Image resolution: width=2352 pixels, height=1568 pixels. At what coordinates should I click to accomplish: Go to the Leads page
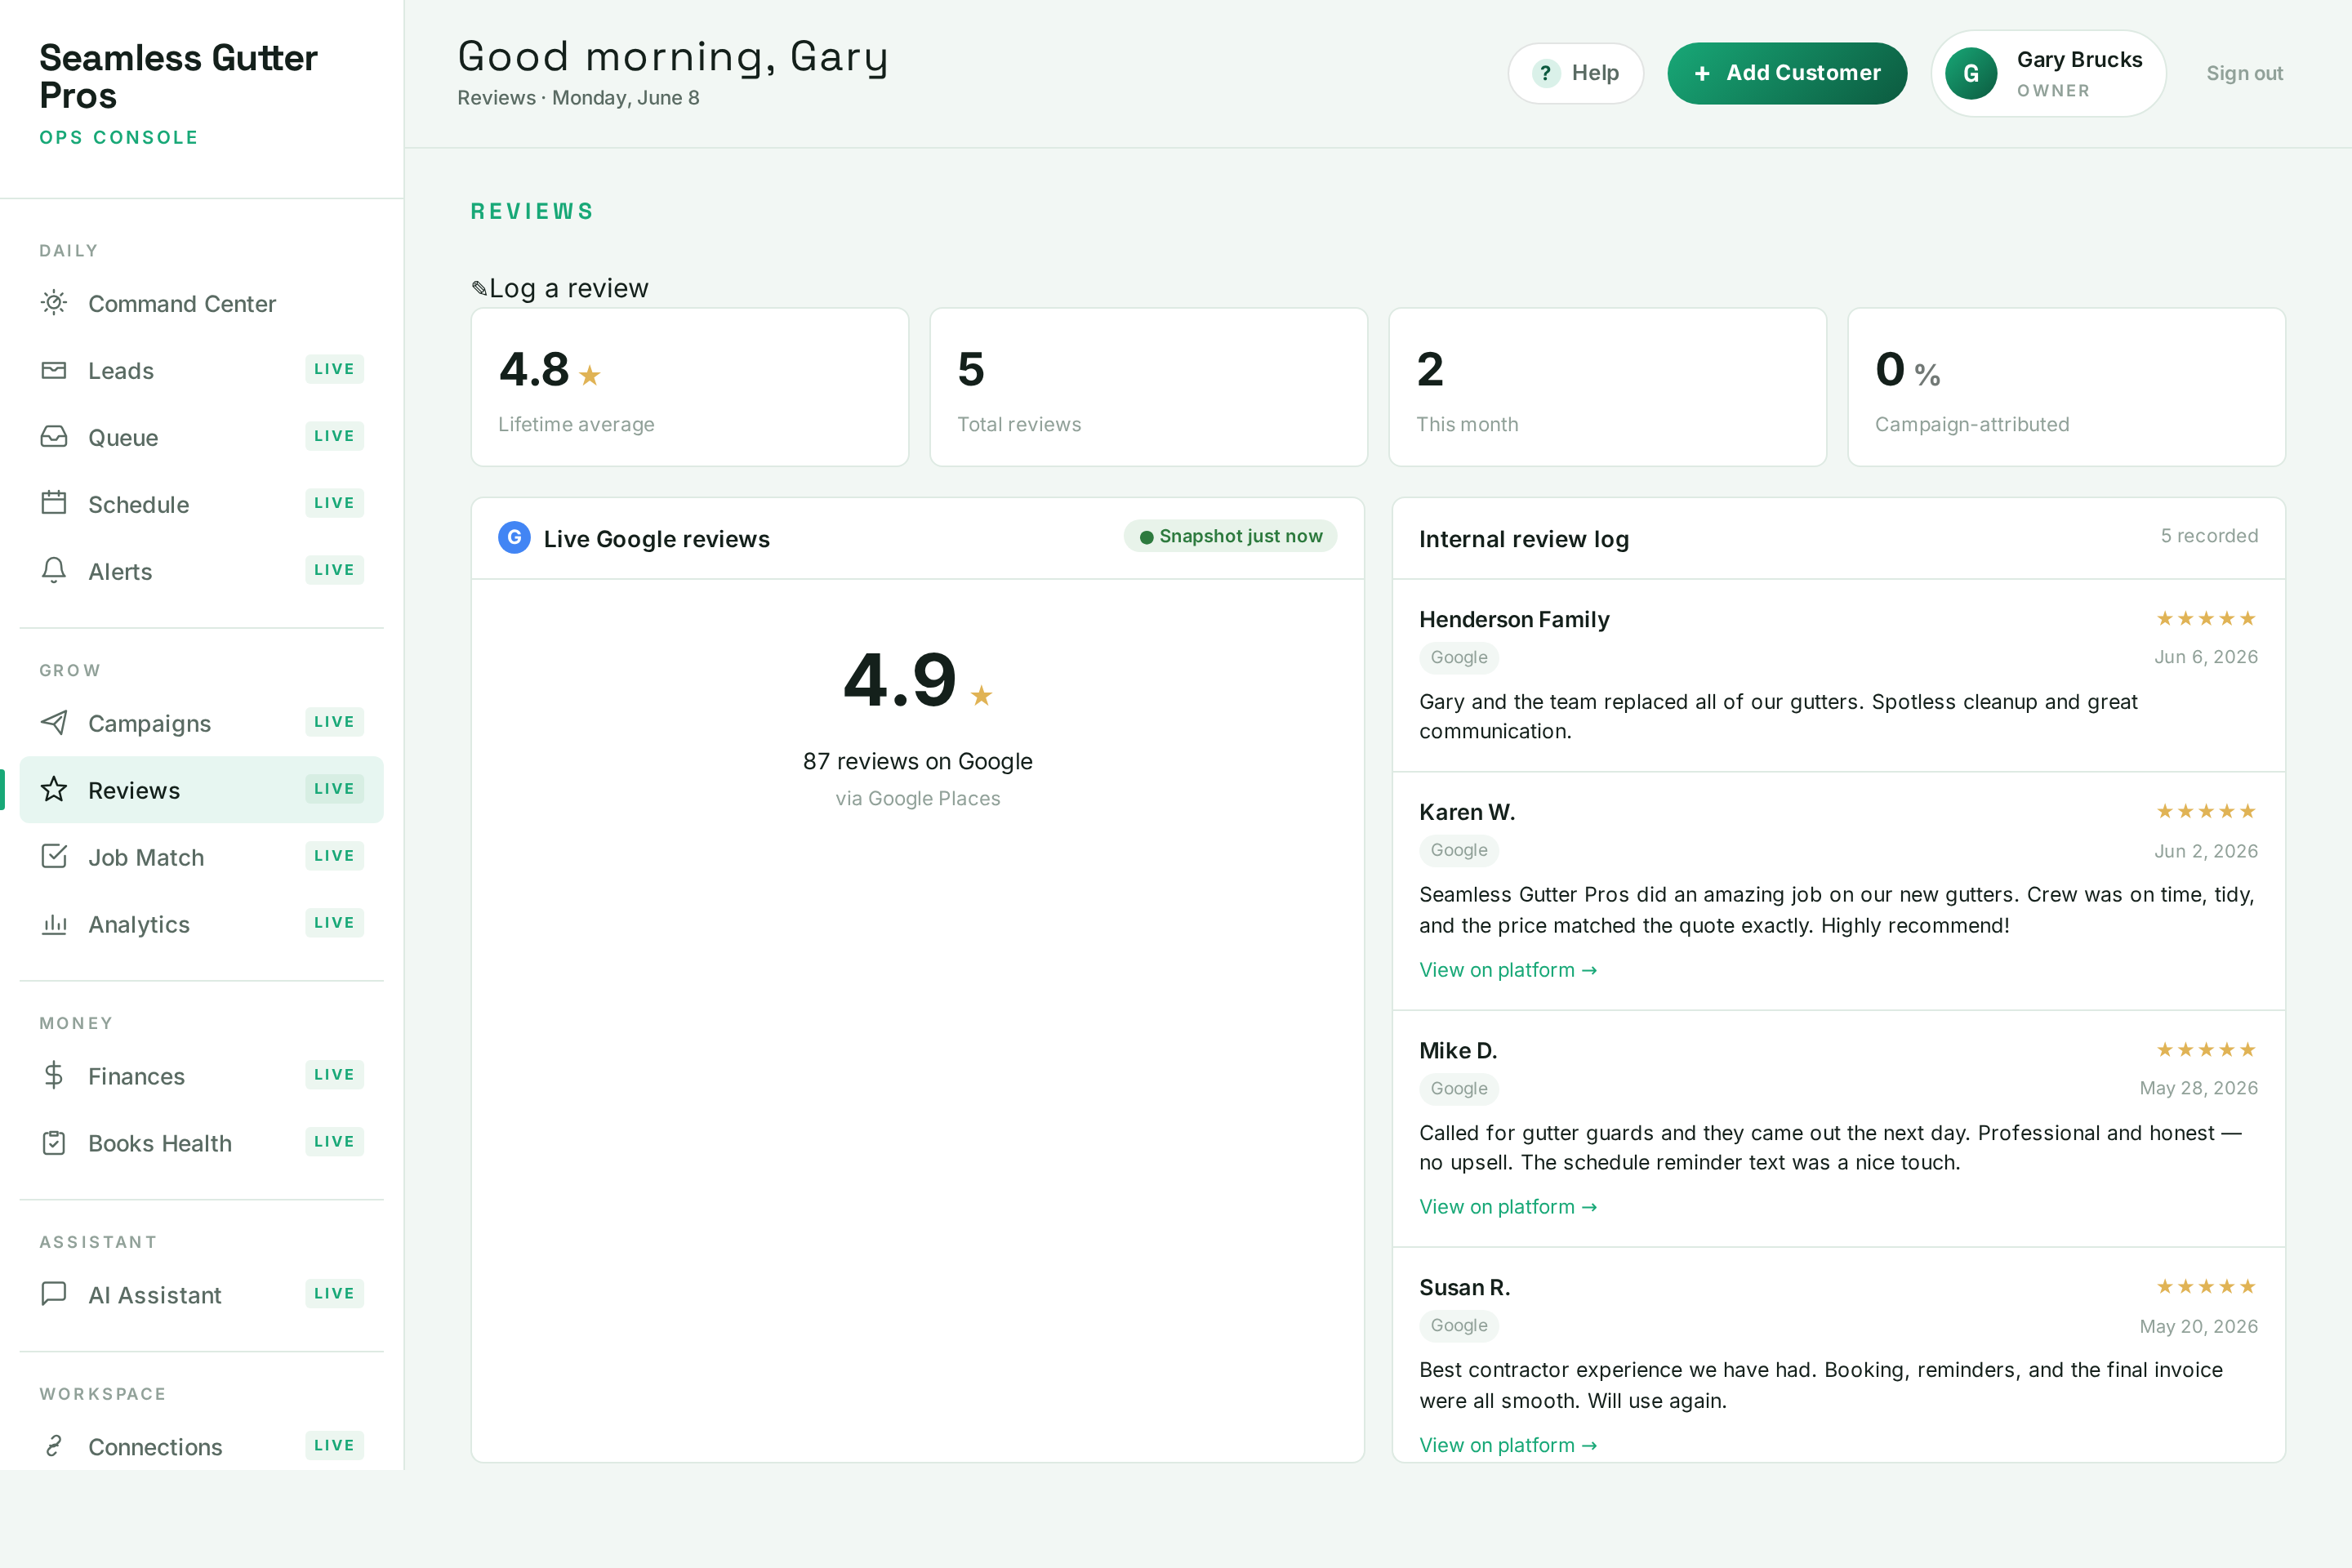pos(202,370)
